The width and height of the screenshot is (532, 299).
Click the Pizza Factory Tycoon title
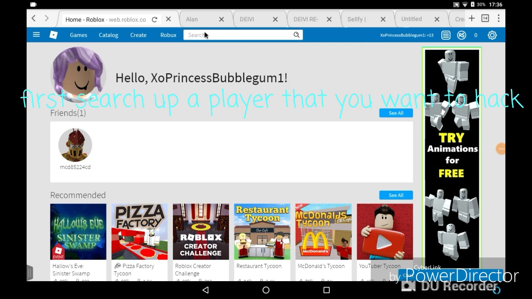click(x=134, y=270)
